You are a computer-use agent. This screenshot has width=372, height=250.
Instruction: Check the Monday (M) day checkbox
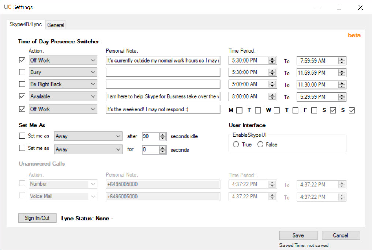coord(239,110)
